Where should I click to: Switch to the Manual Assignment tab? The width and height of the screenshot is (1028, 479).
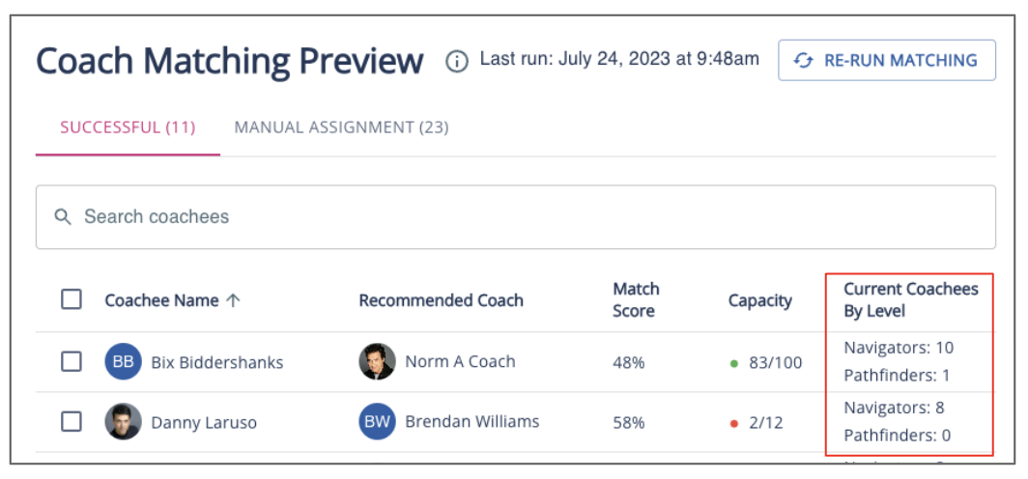[341, 127]
